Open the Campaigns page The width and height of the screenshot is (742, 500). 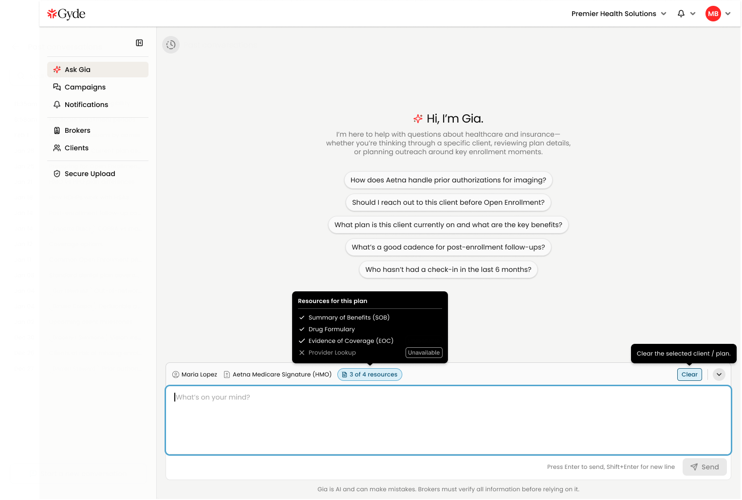tap(98, 87)
